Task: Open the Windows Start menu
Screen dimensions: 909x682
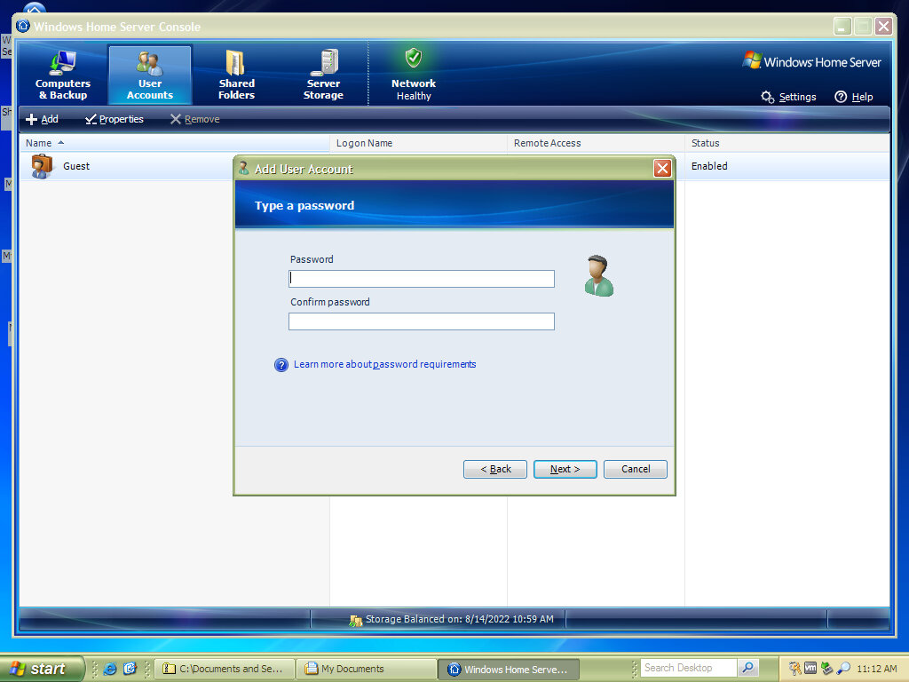Action: (x=42, y=669)
